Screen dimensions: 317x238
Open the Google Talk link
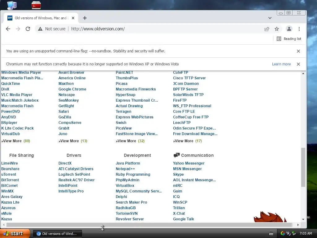[183, 219]
